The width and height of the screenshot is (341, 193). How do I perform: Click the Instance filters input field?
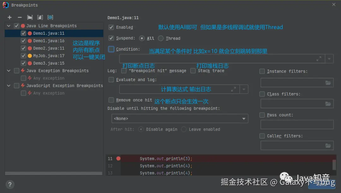coord(297,83)
